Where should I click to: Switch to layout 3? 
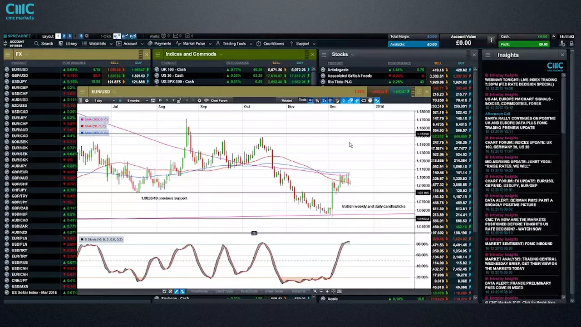(x=70, y=36)
